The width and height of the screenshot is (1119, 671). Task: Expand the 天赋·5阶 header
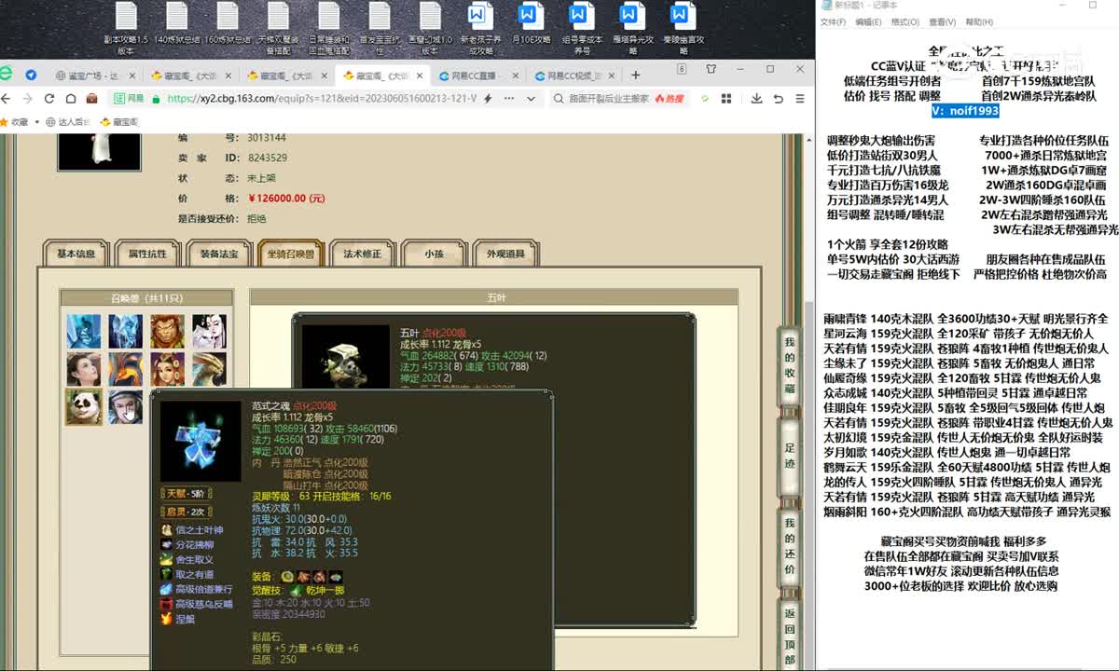tap(186, 494)
